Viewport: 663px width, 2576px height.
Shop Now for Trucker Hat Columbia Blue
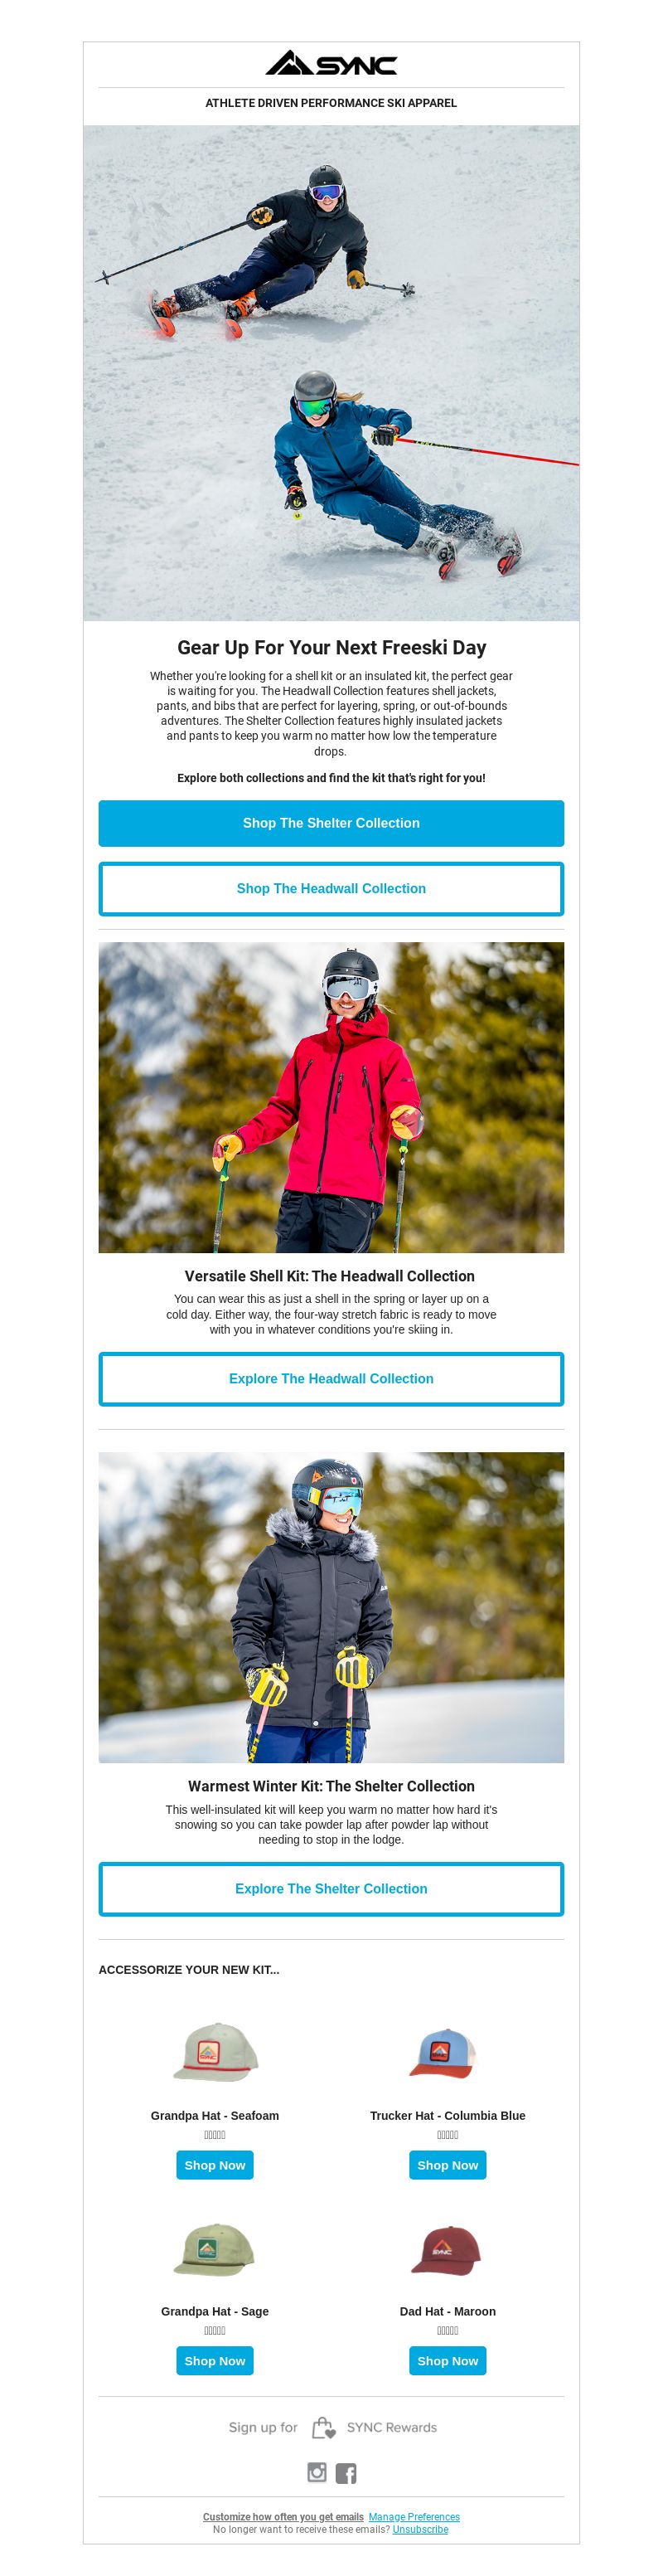447,2164
